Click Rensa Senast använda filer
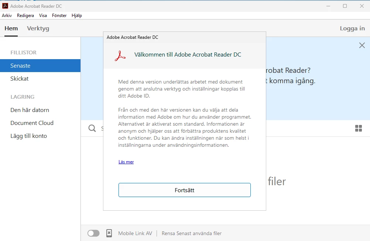 point(192,234)
